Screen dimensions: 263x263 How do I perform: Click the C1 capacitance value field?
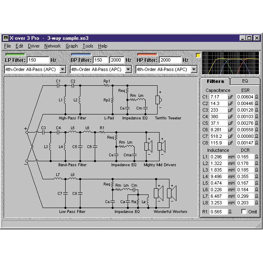(x=219, y=97)
